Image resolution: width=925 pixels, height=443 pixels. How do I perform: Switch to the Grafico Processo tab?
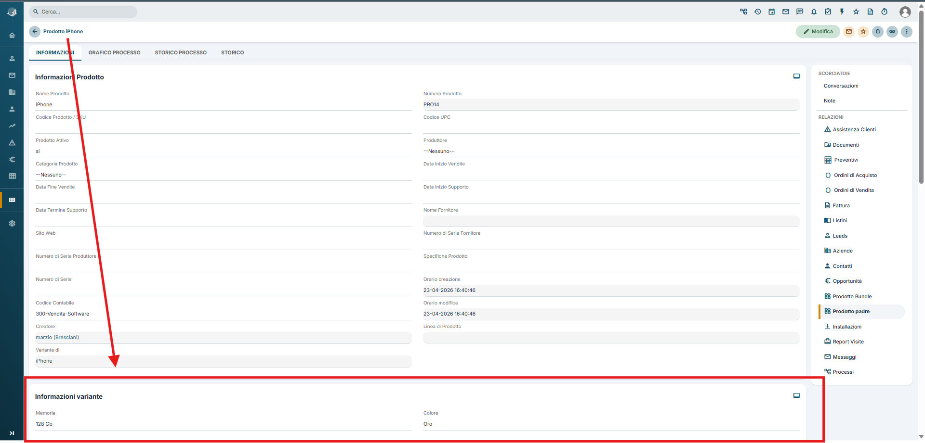[x=115, y=52]
